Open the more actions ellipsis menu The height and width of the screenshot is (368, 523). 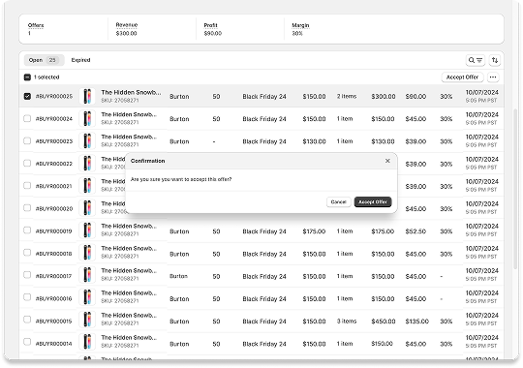[x=493, y=77]
